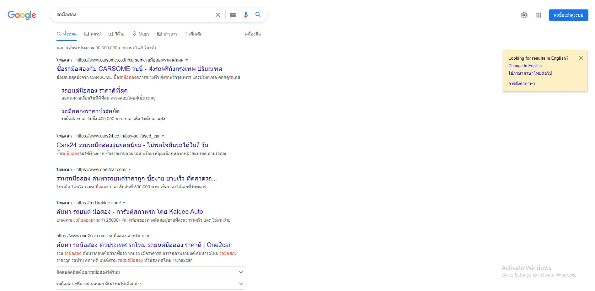The image size is (595, 291).
Task: Click the magnifying glass to search
Action: point(258,14)
